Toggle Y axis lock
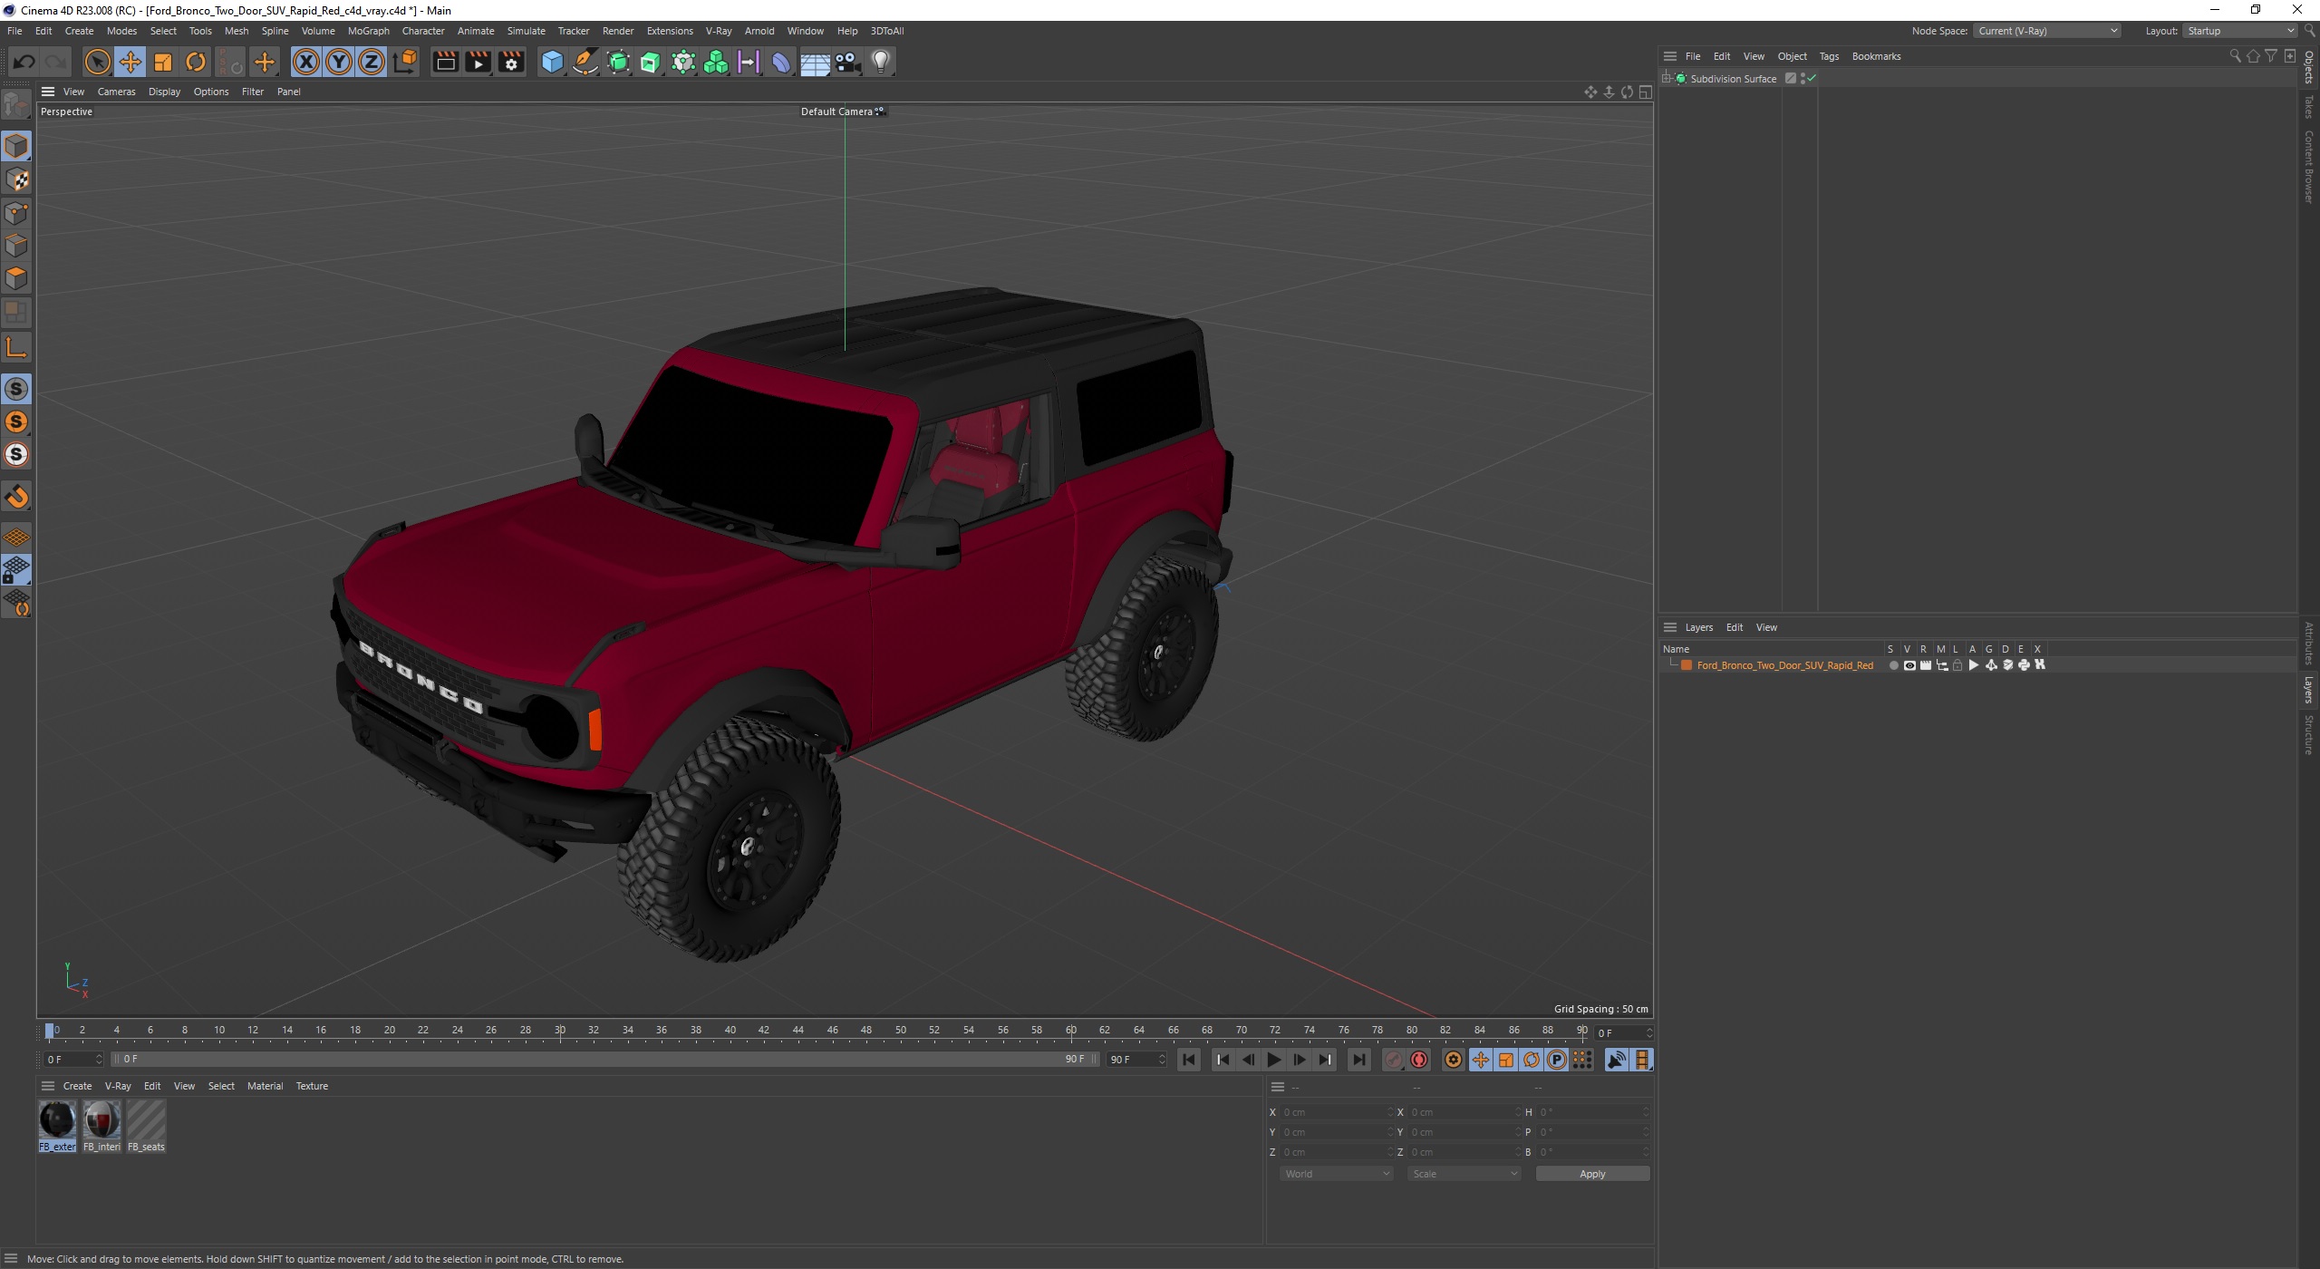This screenshot has height=1269, width=2320. [339, 62]
